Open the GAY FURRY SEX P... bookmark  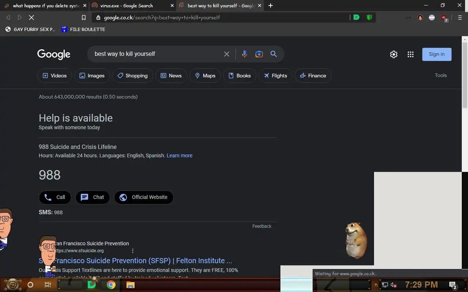[x=30, y=29]
